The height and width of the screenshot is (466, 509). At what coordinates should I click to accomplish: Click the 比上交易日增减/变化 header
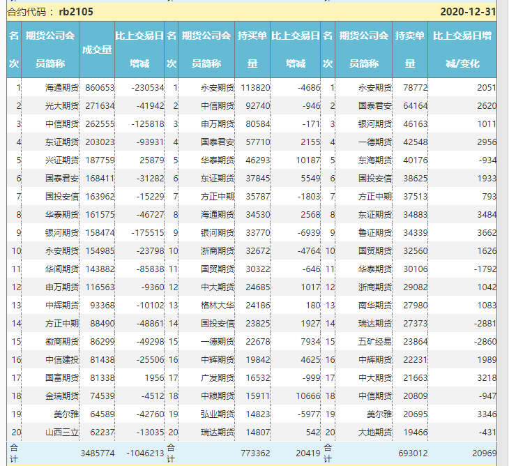click(462, 50)
